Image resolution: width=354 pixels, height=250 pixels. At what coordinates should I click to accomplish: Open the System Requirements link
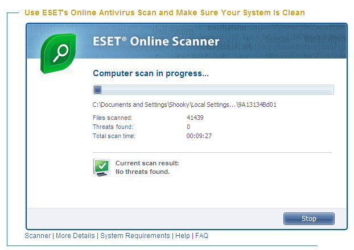[x=135, y=235]
